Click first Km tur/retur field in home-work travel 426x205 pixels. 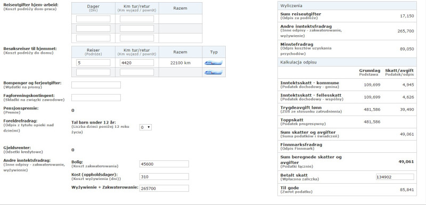point(137,19)
